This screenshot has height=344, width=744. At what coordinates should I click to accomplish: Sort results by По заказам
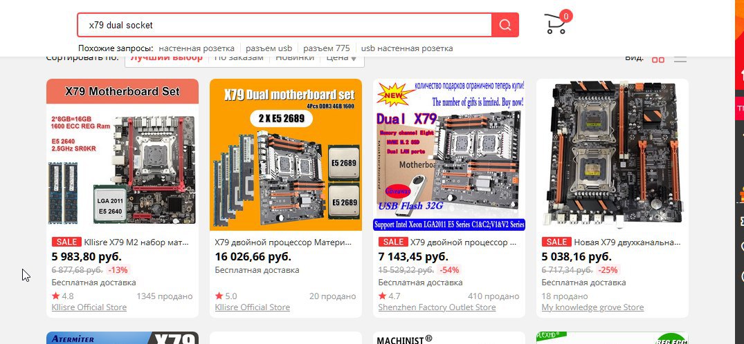[x=239, y=58]
